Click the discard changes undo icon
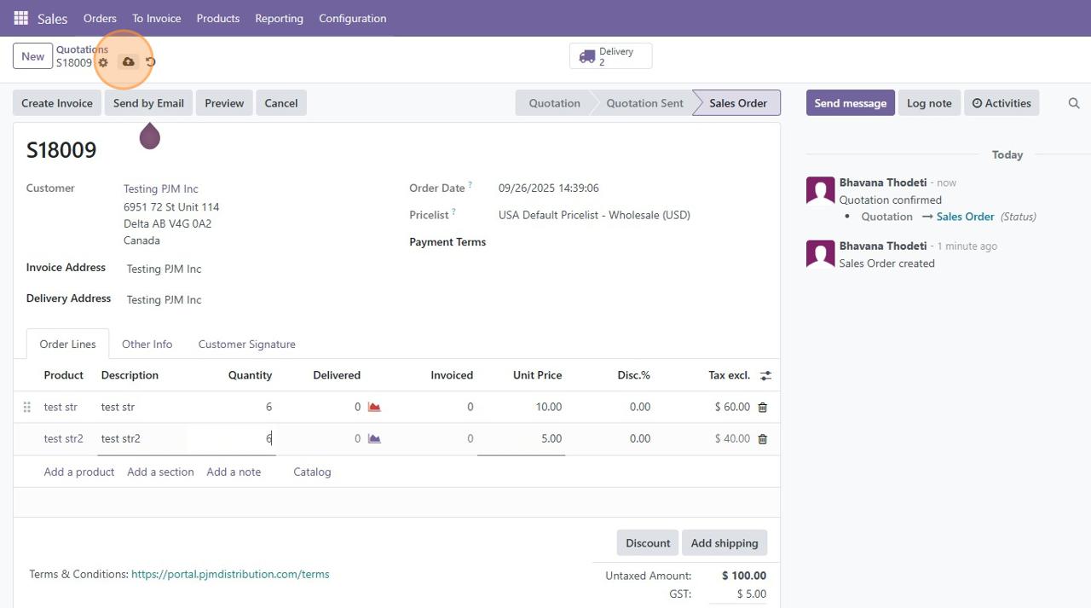The image size is (1091, 608). coord(151,62)
